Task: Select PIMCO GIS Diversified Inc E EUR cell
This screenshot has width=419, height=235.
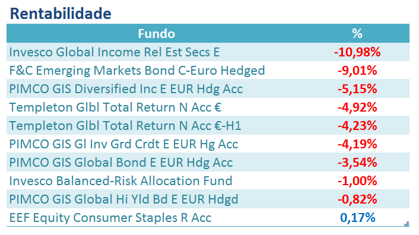Action: [126, 89]
